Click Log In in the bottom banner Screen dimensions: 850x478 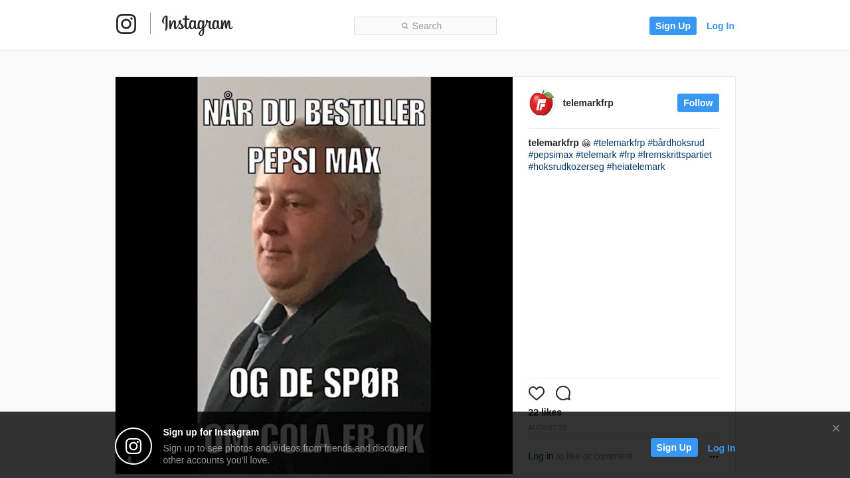(x=721, y=448)
